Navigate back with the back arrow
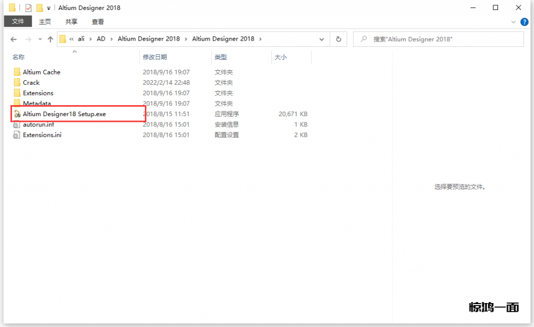Image resolution: width=534 pixels, height=327 pixels. (x=14, y=39)
